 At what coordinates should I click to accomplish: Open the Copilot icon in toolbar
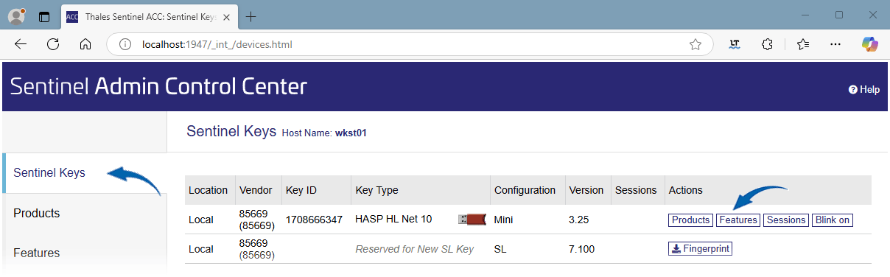(x=871, y=44)
